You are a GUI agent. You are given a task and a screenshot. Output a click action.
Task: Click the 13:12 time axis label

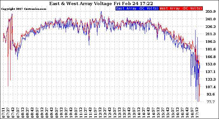[x=119, y=113]
